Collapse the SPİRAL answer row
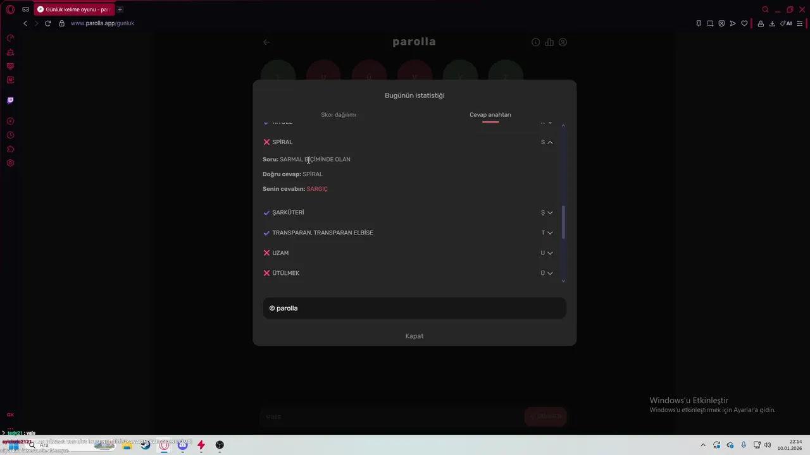Screen dimensions: 810x455 coord(550,142)
